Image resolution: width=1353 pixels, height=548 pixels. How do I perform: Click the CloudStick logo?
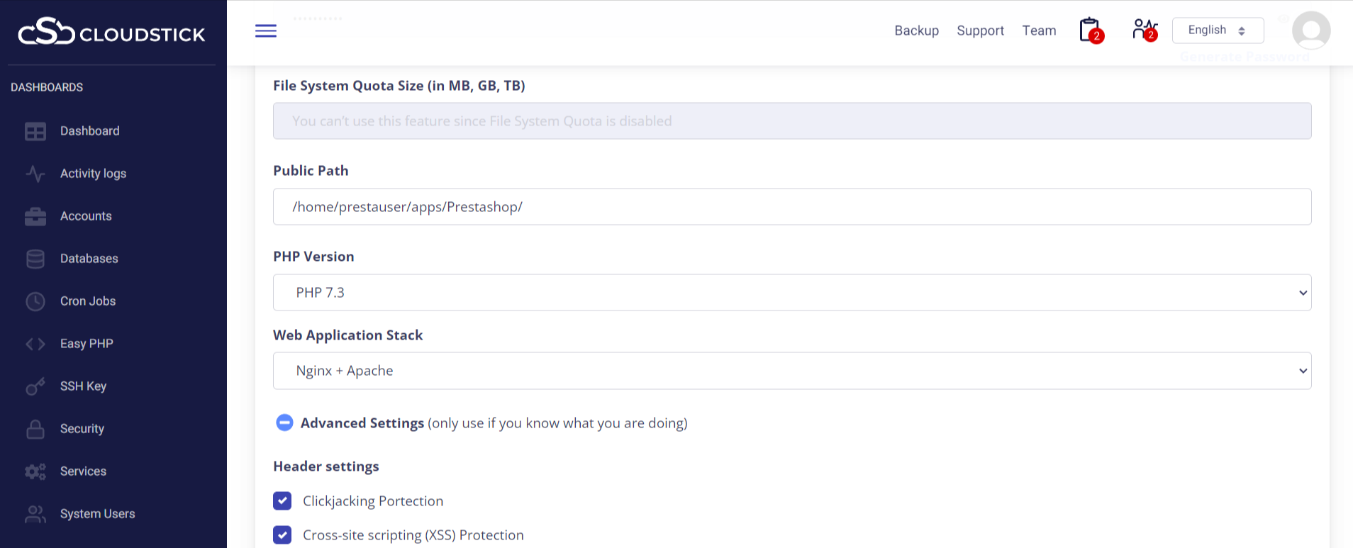tap(111, 33)
